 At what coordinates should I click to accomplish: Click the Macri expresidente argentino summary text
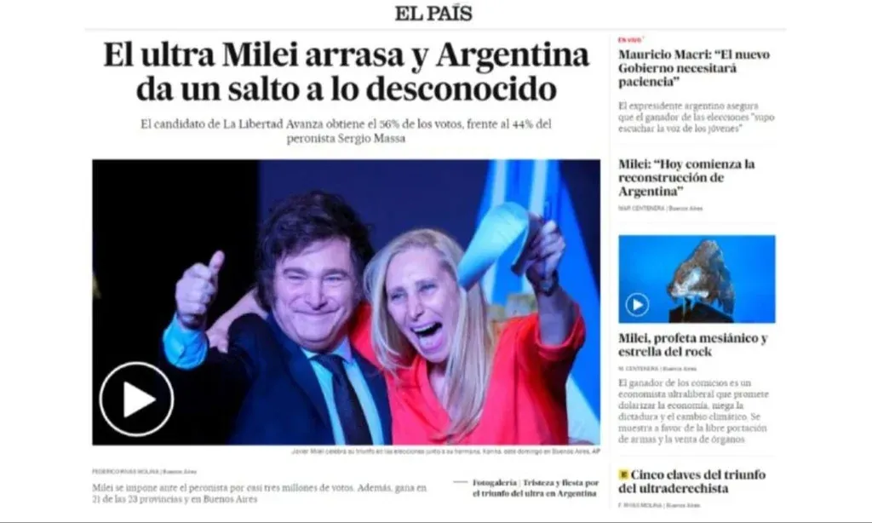(x=697, y=117)
